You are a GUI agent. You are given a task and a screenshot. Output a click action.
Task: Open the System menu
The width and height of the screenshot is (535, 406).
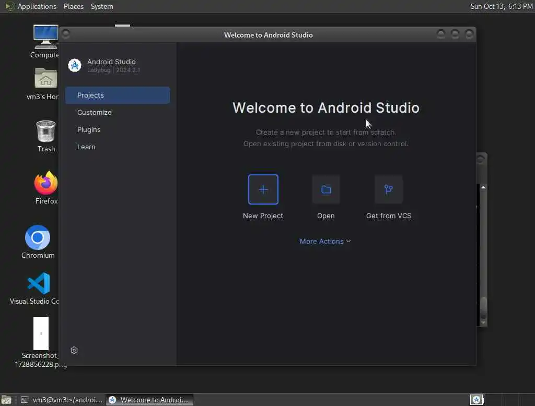point(102,6)
